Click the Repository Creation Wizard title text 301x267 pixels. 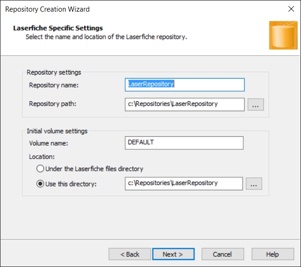click(x=47, y=9)
